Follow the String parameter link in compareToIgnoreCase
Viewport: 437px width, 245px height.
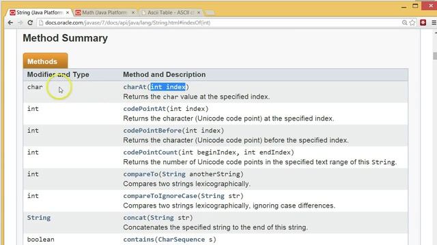point(212,196)
